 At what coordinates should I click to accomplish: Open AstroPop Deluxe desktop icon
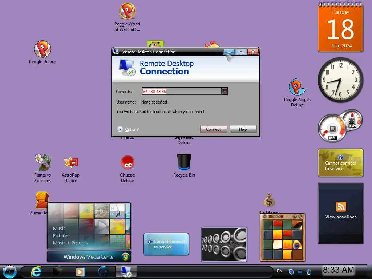pyautogui.click(x=71, y=169)
